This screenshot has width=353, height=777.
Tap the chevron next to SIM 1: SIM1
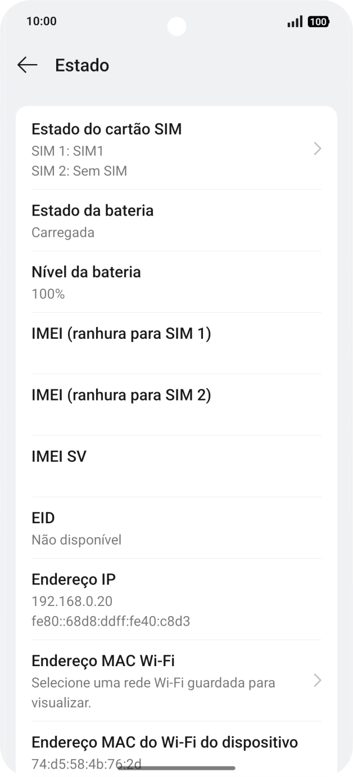(x=318, y=149)
